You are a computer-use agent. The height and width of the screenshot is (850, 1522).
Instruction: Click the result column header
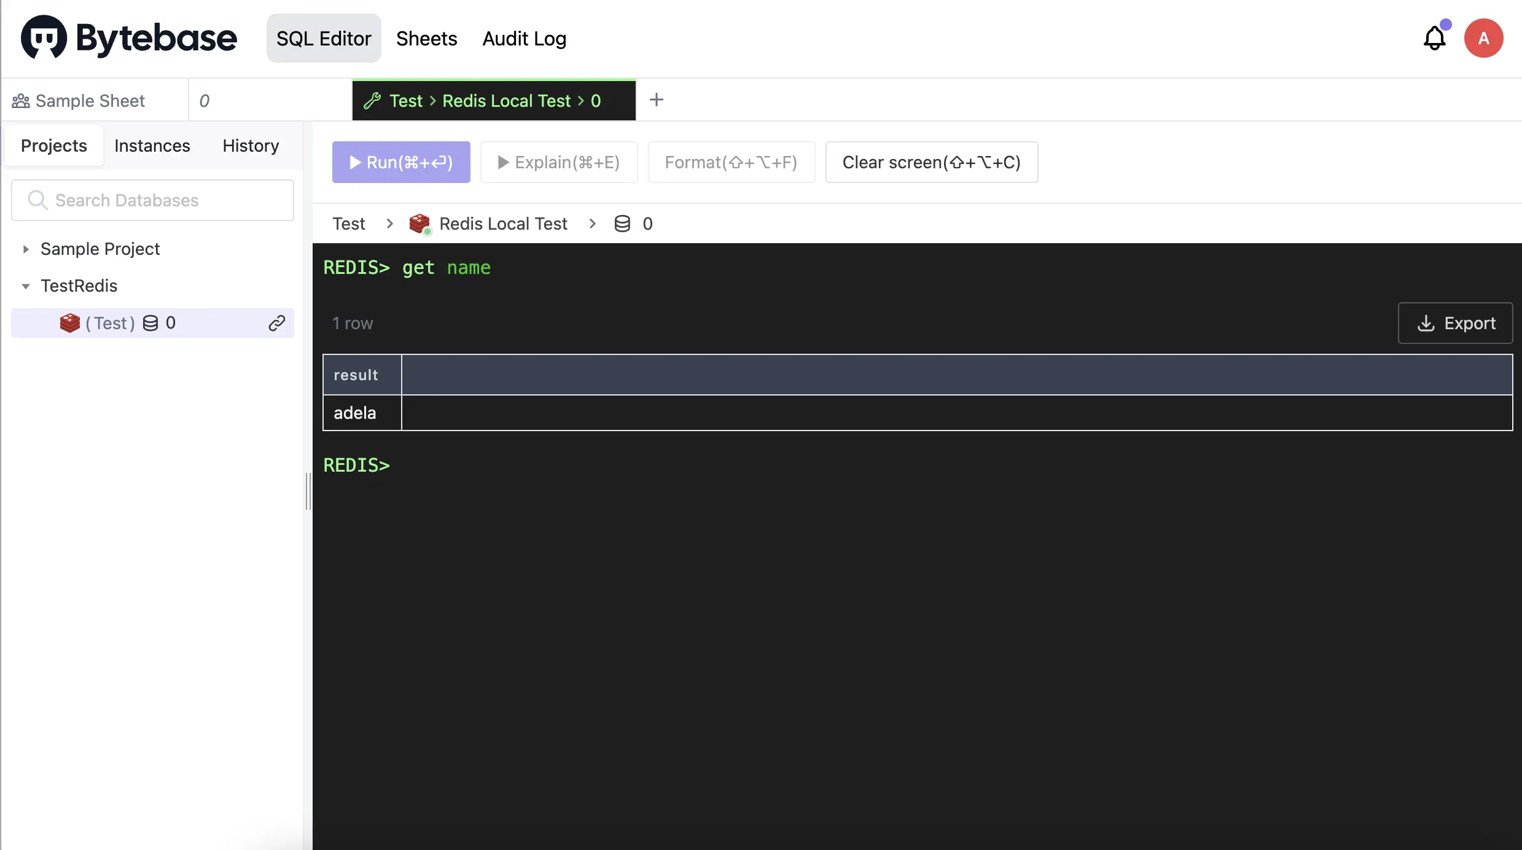pyautogui.click(x=362, y=375)
